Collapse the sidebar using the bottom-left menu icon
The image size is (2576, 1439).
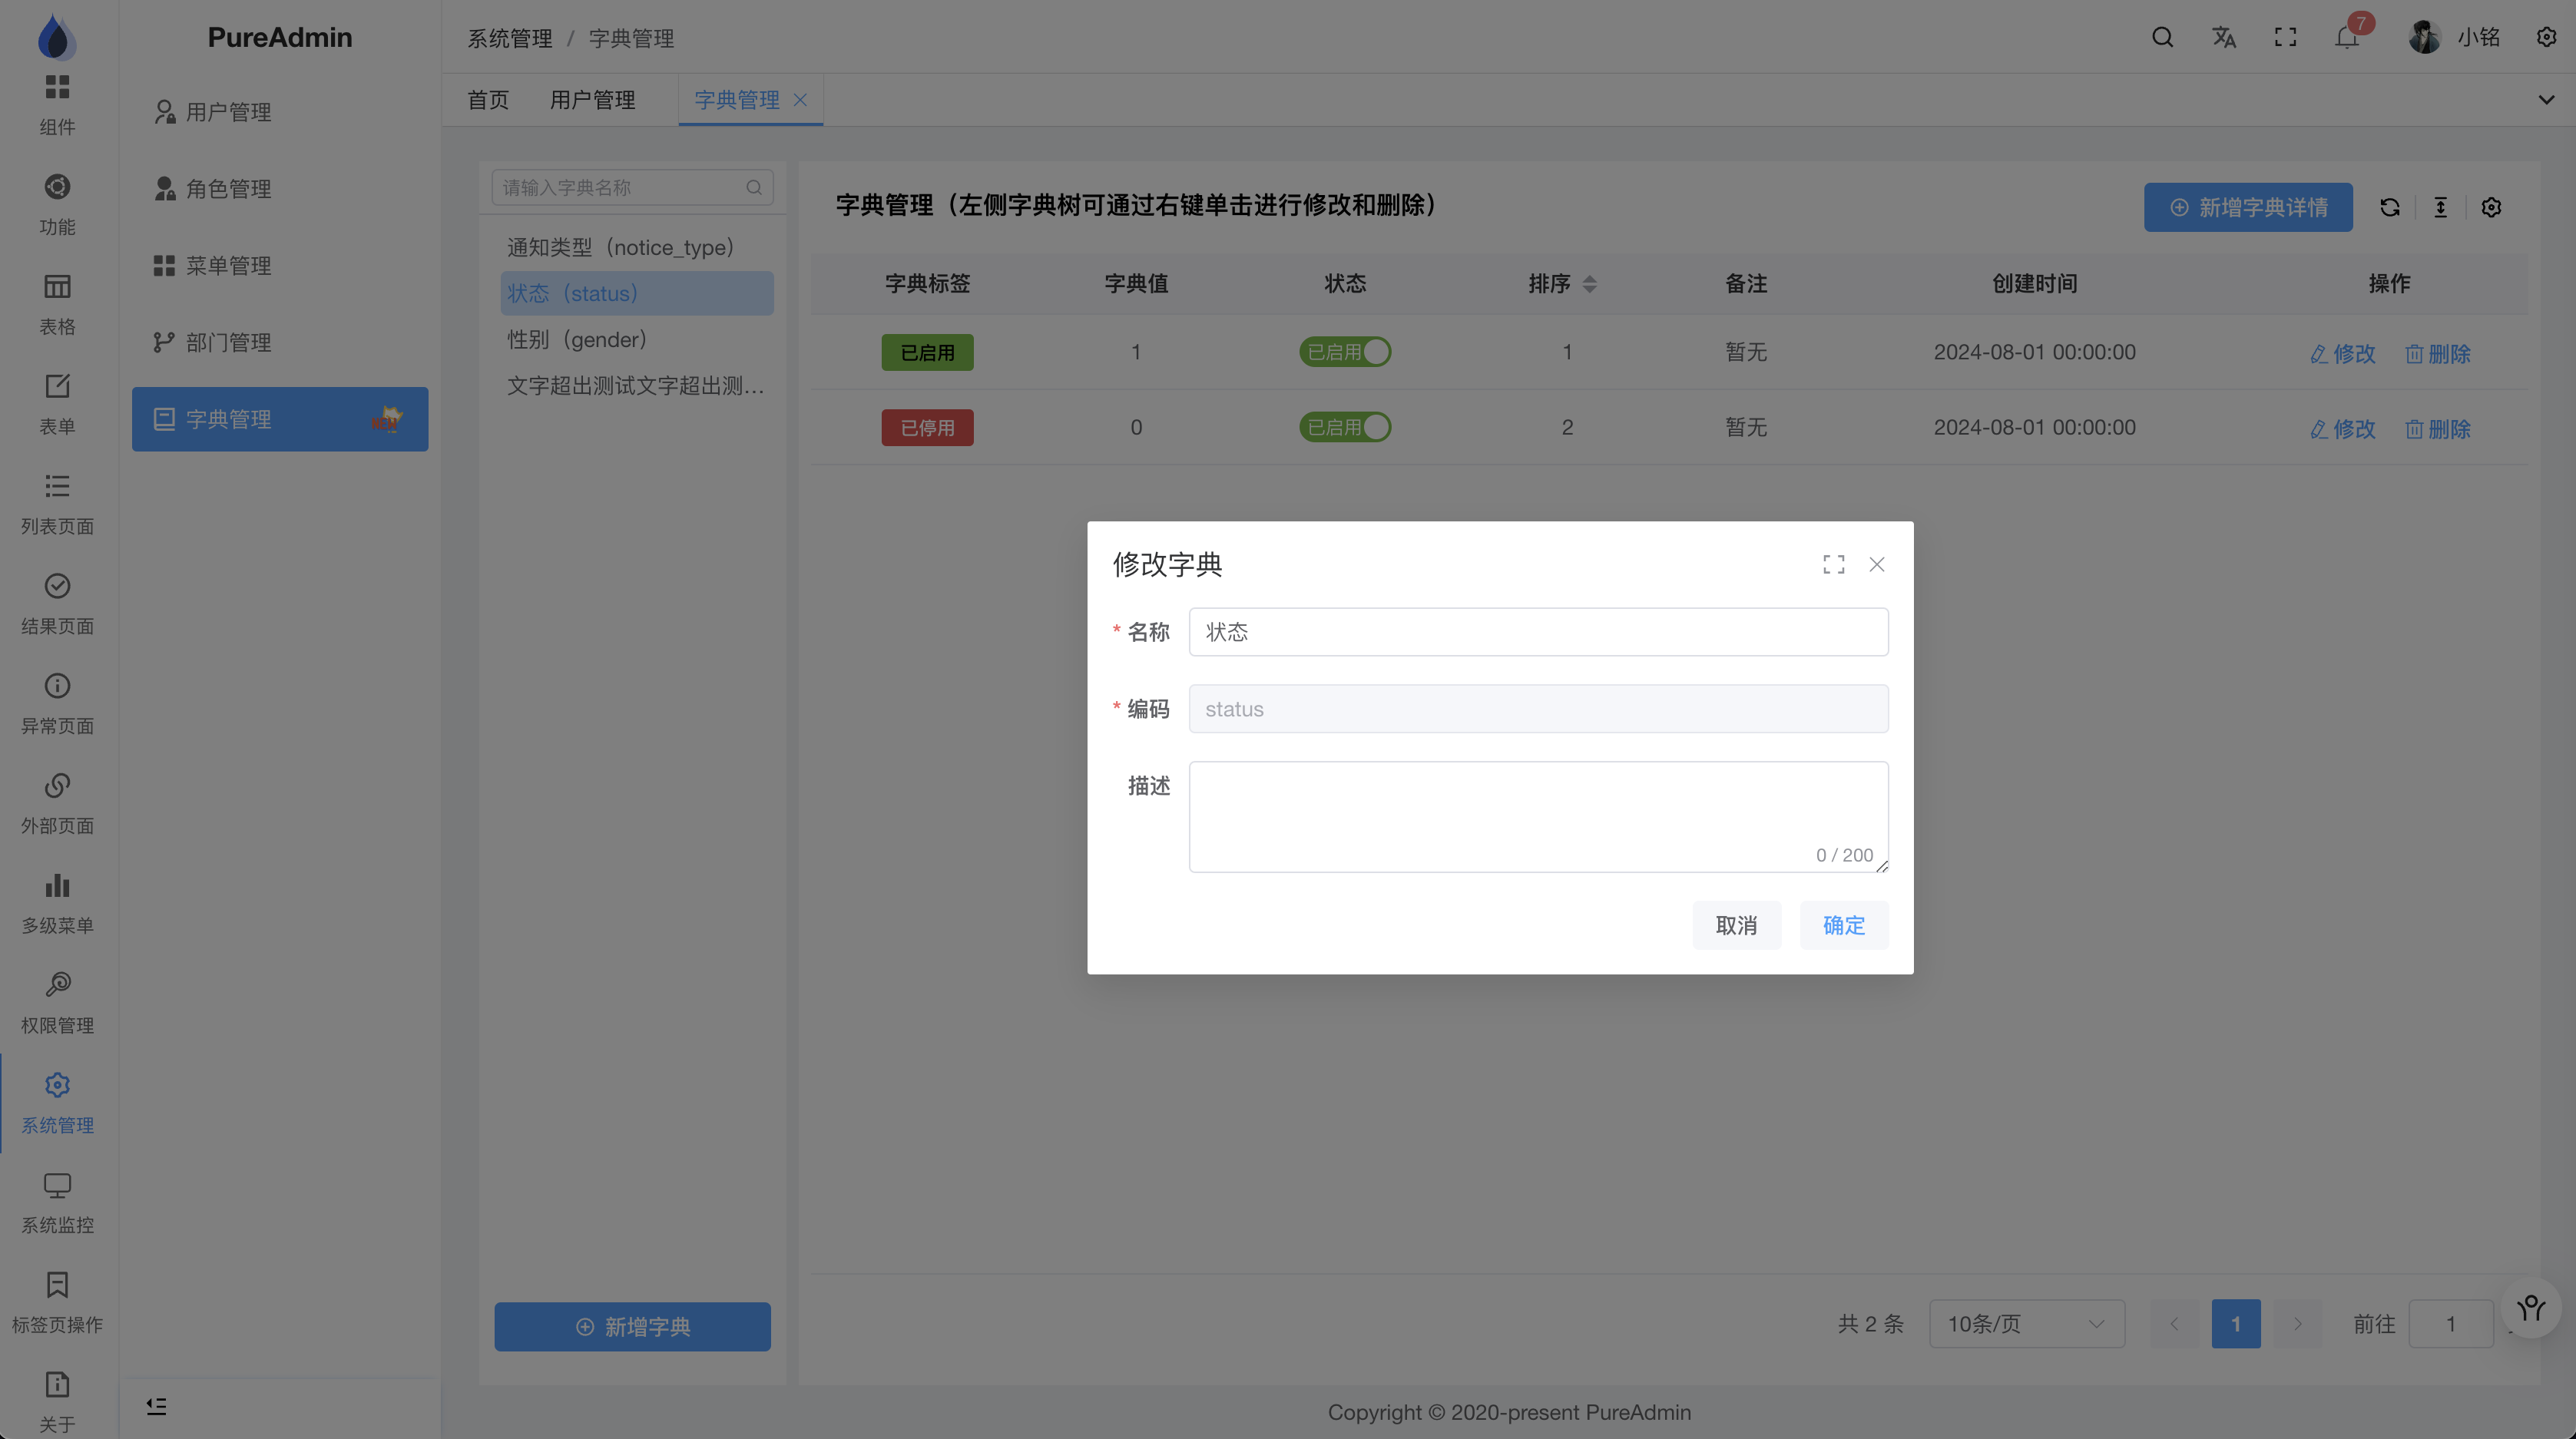tap(157, 1406)
